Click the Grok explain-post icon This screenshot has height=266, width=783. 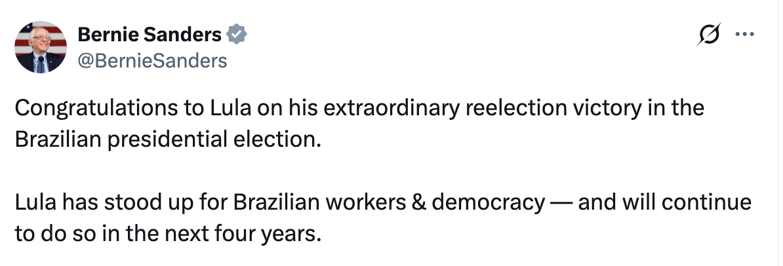[x=709, y=35]
